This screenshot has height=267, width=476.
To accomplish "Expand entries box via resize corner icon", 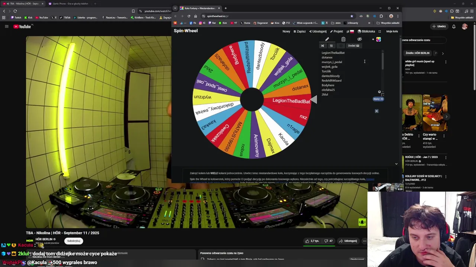I will click(382, 95).
